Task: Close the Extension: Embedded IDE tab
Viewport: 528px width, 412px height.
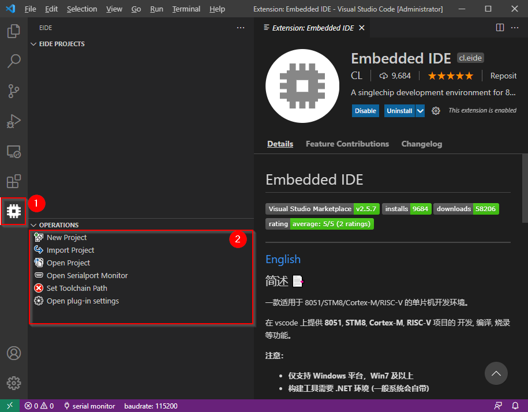Action: [x=362, y=28]
